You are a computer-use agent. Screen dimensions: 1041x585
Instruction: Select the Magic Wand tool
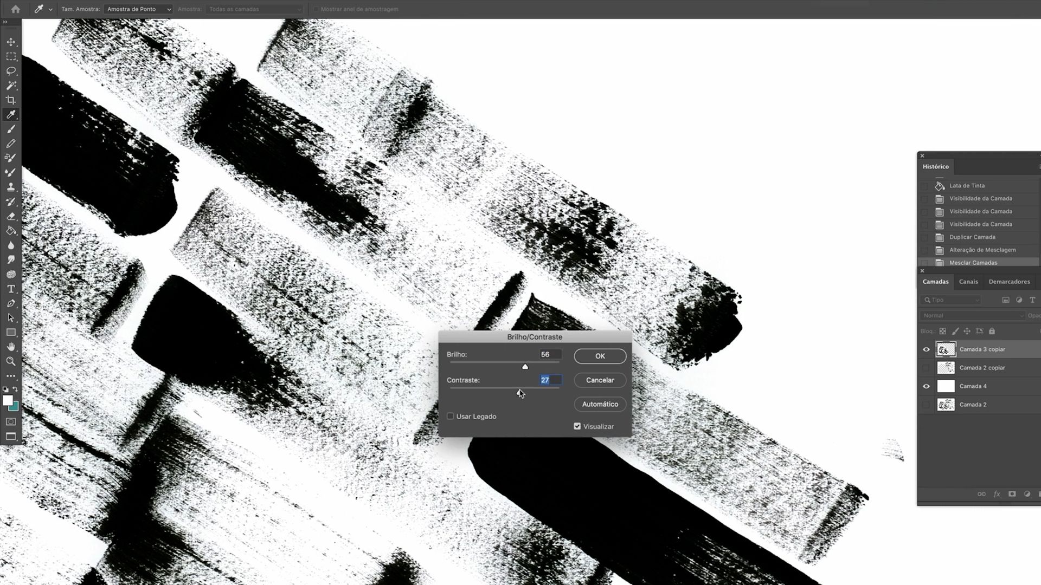point(11,86)
